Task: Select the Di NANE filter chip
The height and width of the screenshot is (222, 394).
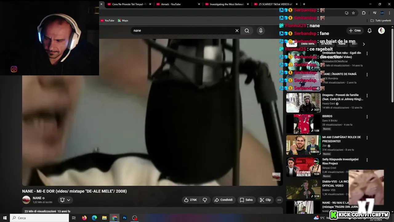Action: (x=327, y=44)
